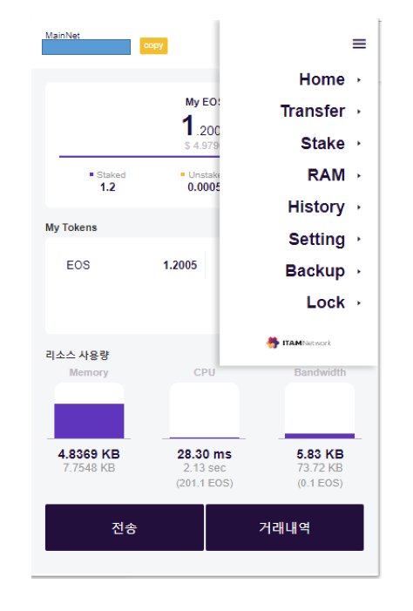Open the Home menu item
This screenshot has height=611, width=413.
[x=322, y=79]
